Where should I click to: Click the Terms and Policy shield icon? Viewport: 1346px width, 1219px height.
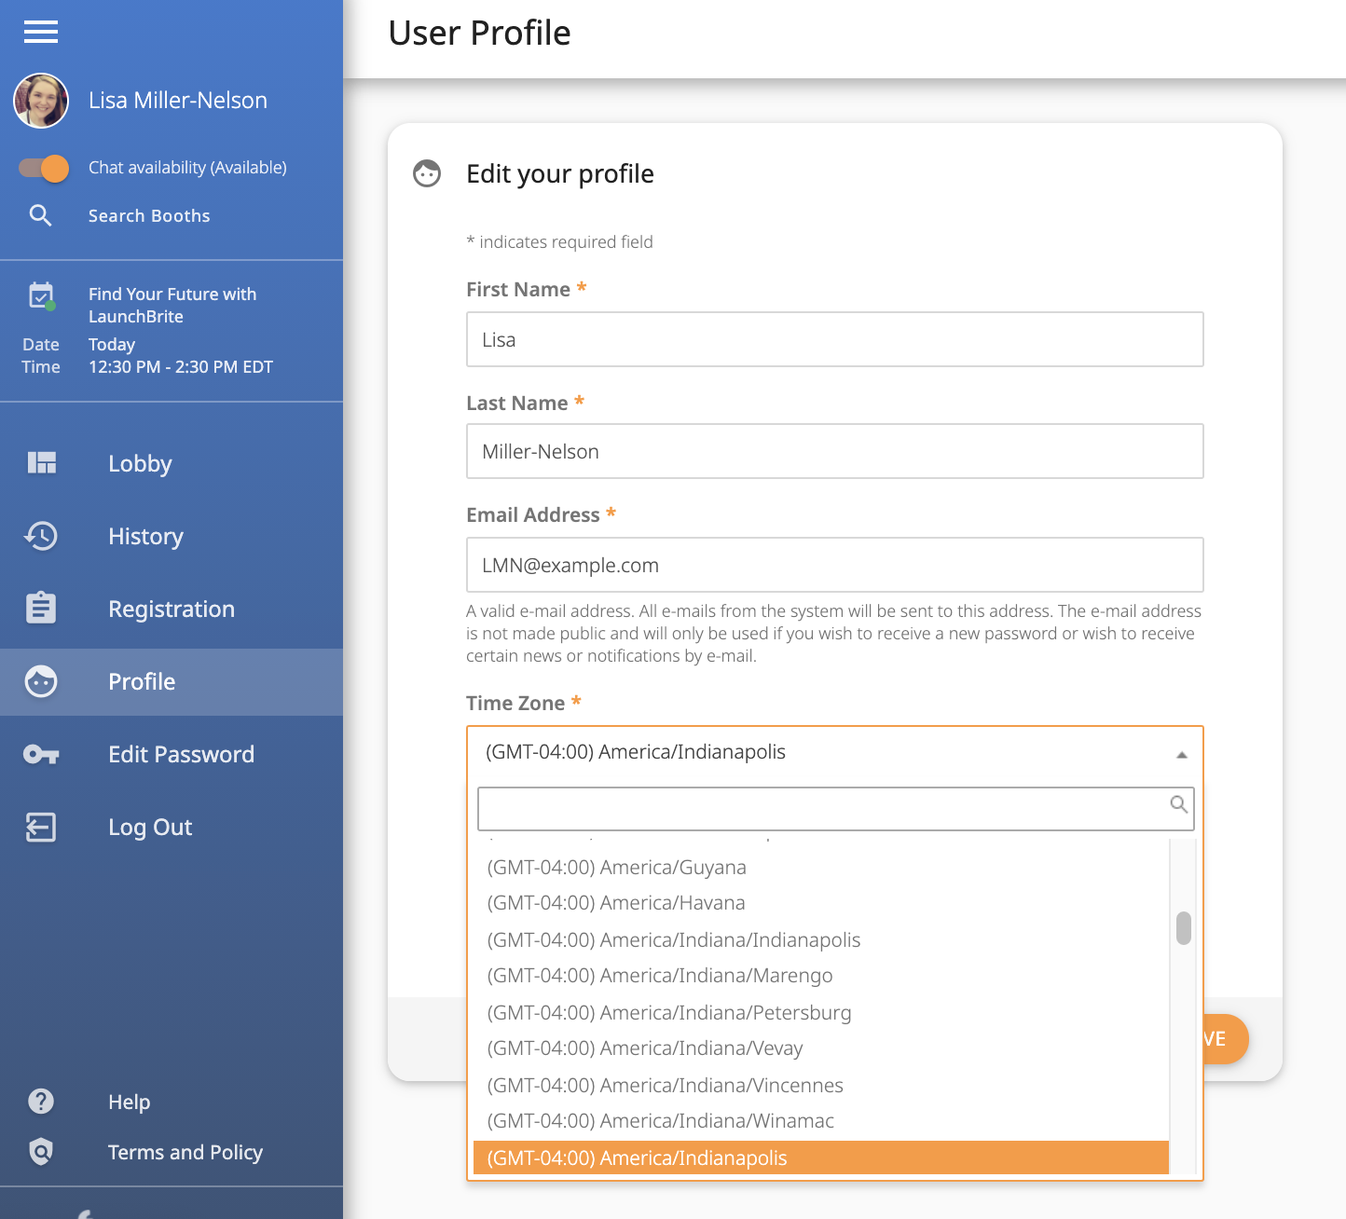41,1152
